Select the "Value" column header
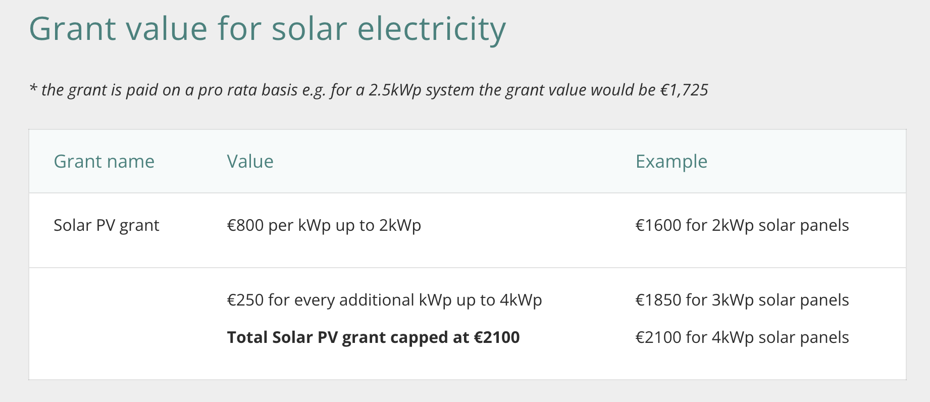The image size is (930, 402). coord(250,162)
